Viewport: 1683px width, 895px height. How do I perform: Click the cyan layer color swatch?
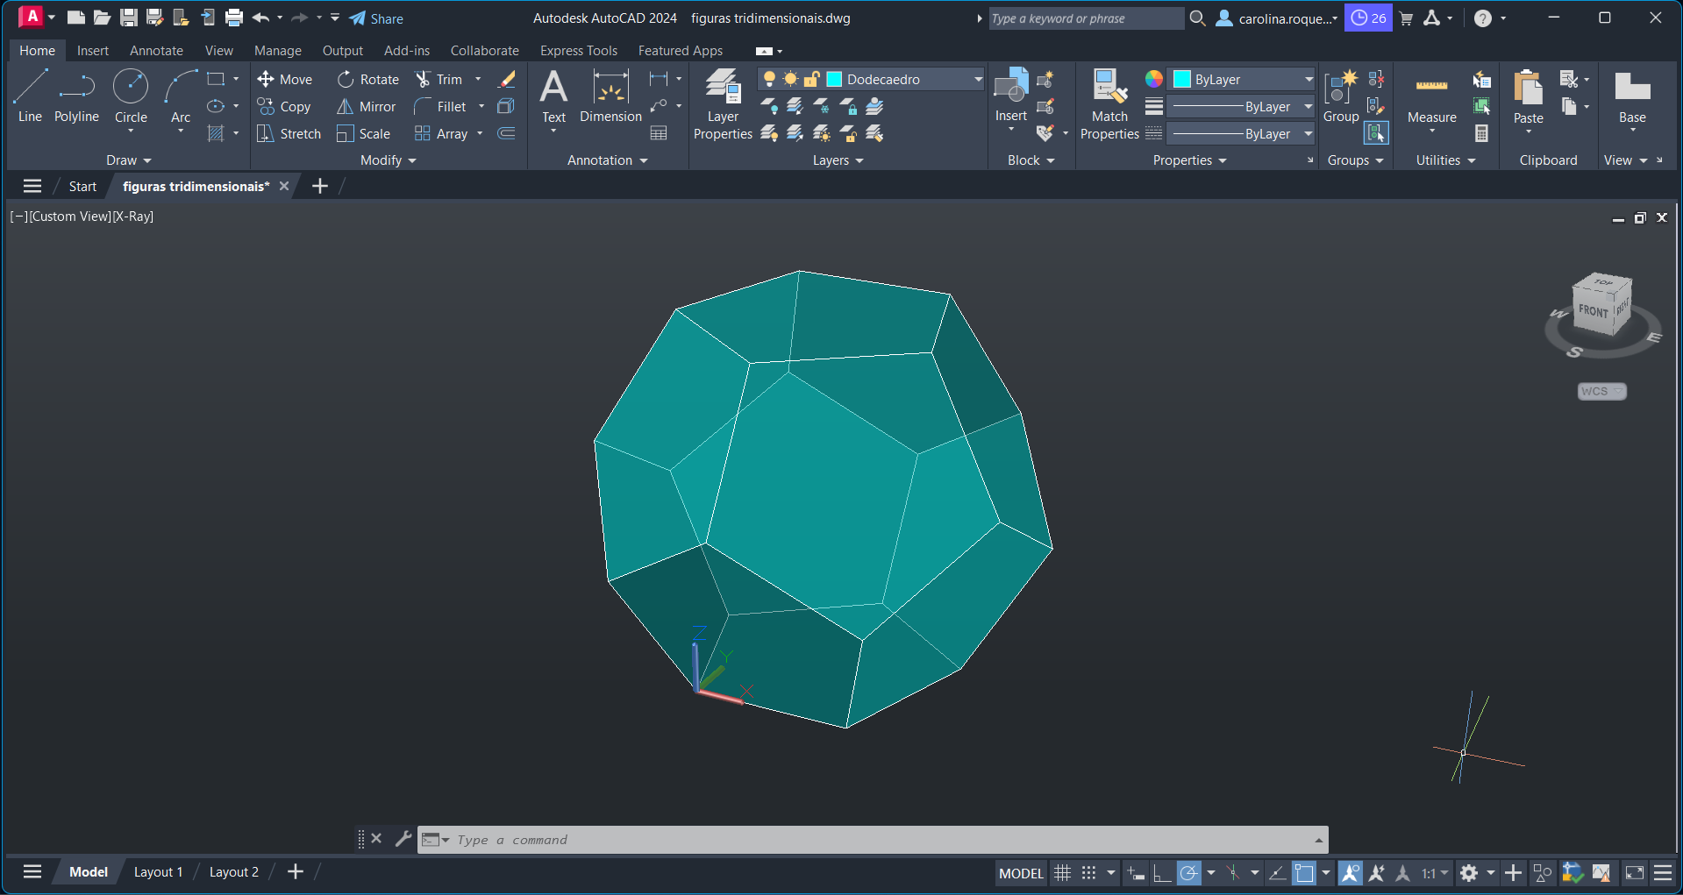[x=835, y=80]
